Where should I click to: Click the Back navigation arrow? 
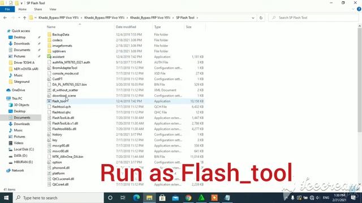5,17
